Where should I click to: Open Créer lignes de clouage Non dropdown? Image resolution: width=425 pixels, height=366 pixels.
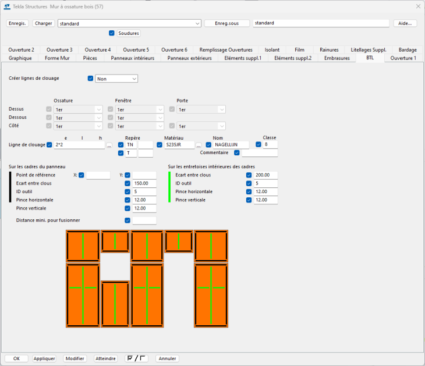116,79
